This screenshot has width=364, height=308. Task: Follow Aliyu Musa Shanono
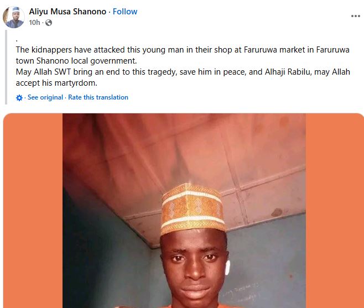(125, 12)
